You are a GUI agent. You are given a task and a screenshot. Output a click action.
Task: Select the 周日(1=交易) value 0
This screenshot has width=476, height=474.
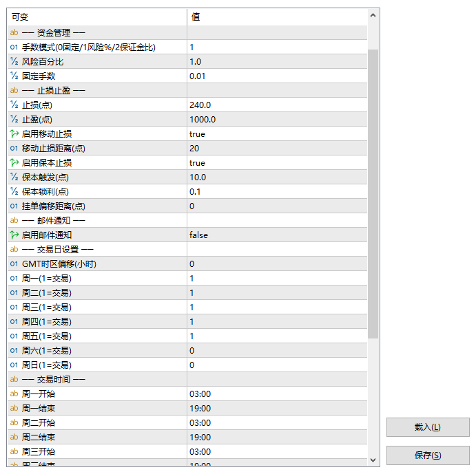coord(192,365)
